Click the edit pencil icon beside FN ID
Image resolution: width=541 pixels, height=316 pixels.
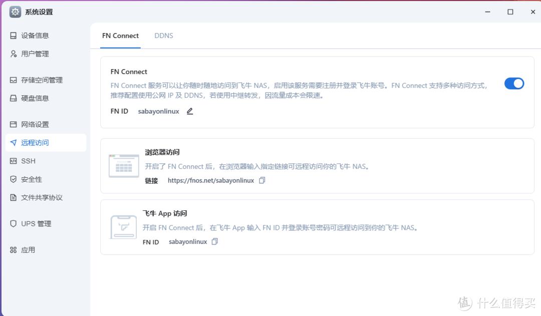click(190, 111)
